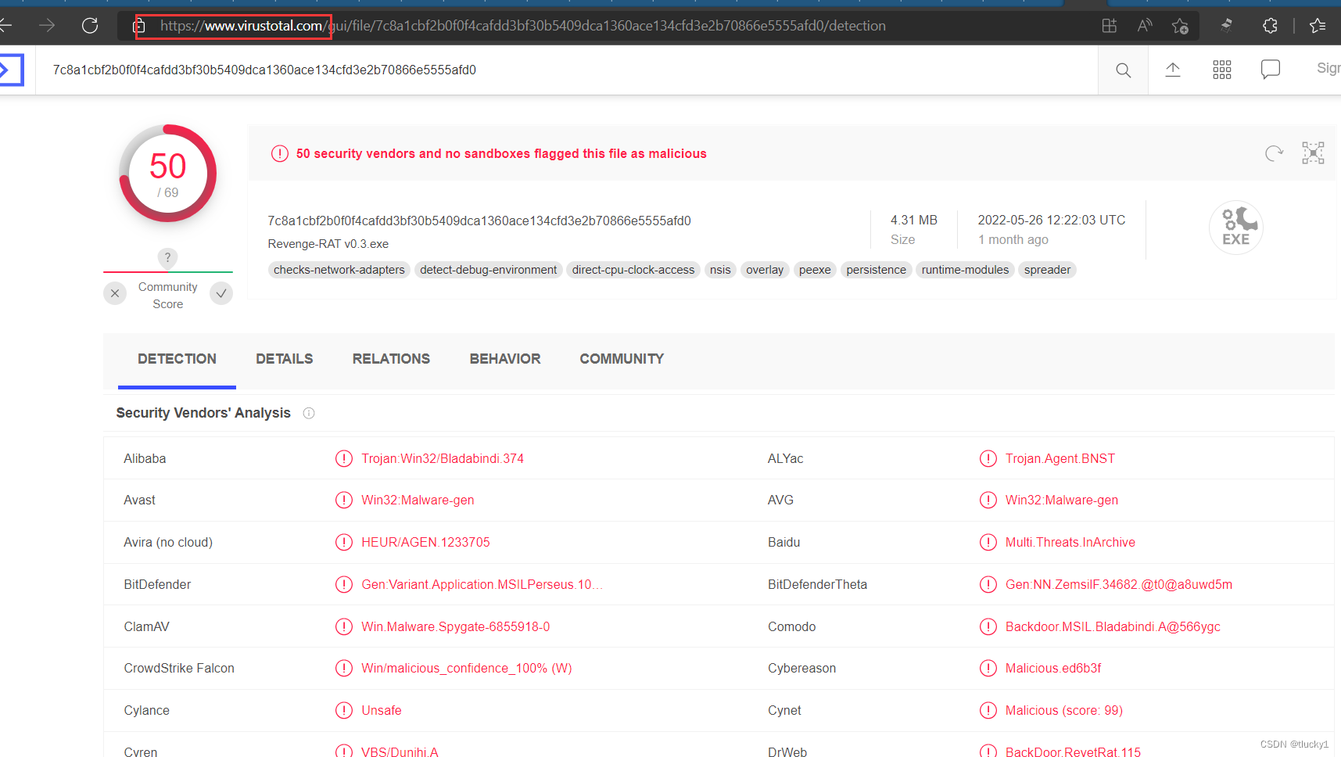Vote file as malicious with X button
1341x757 pixels.
coord(115,293)
